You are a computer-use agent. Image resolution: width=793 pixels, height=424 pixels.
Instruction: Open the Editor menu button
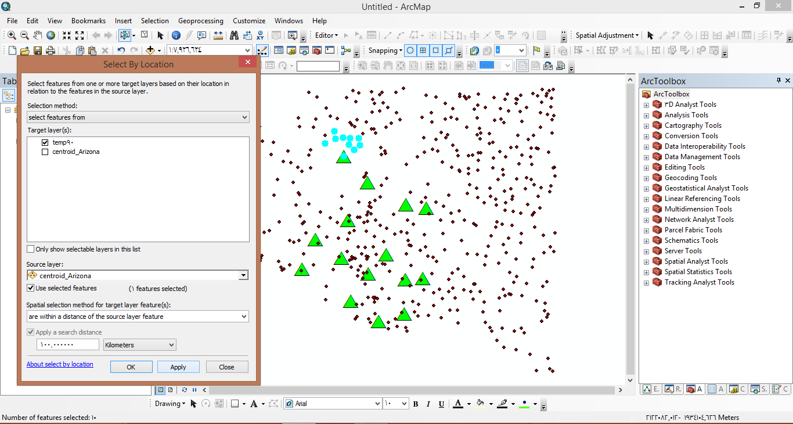point(326,35)
